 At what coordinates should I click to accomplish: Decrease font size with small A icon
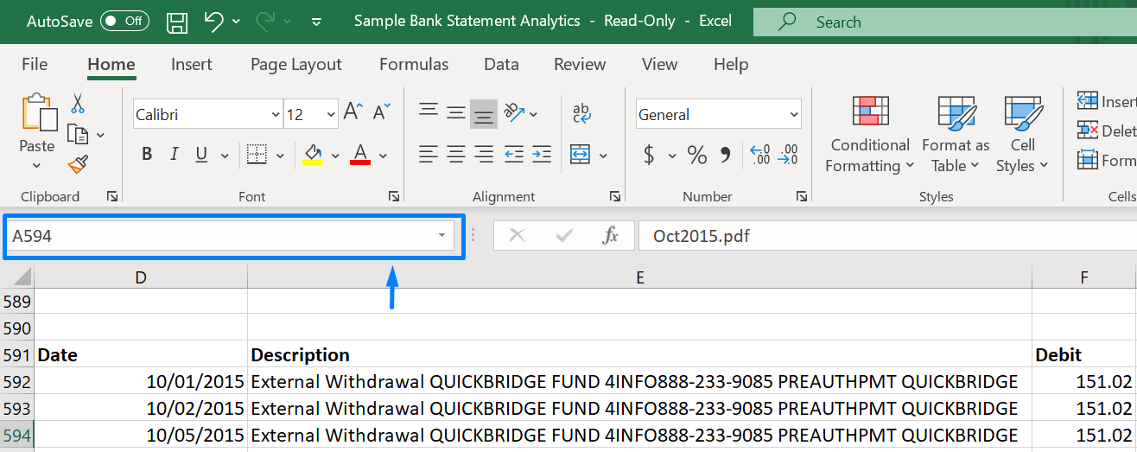(x=382, y=111)
